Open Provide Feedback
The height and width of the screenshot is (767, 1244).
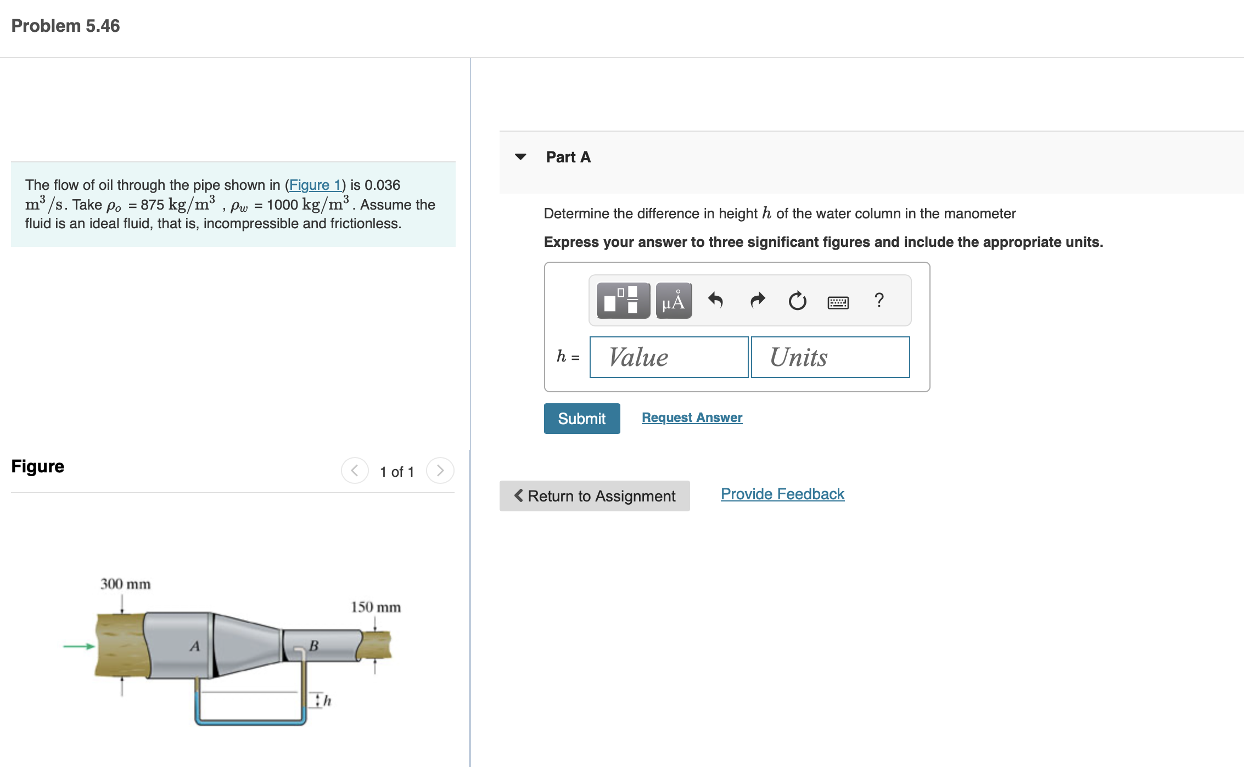782,494
